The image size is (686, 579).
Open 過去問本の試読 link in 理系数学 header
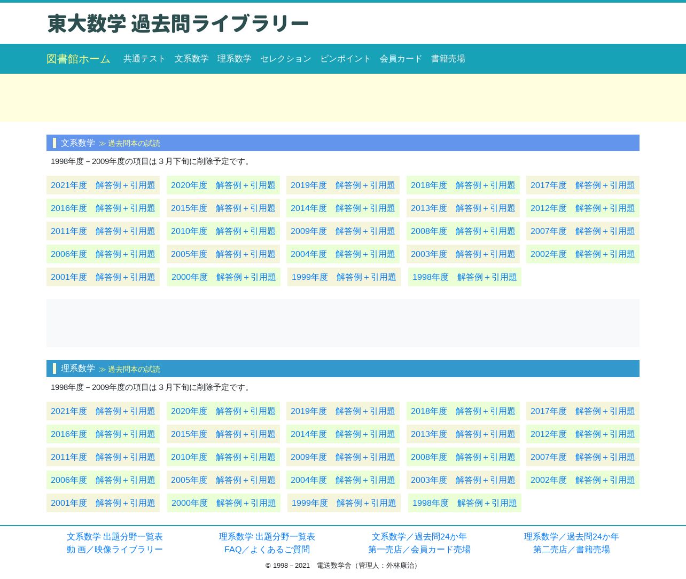point(134,369)
